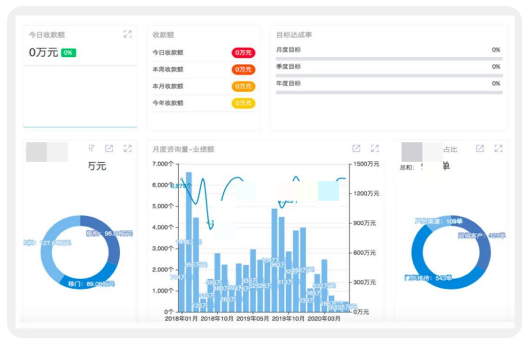The height and width of the screenshot is (341, 529).
Task: Select the 本月收款额 amount badge
Action: click(243, 86)
